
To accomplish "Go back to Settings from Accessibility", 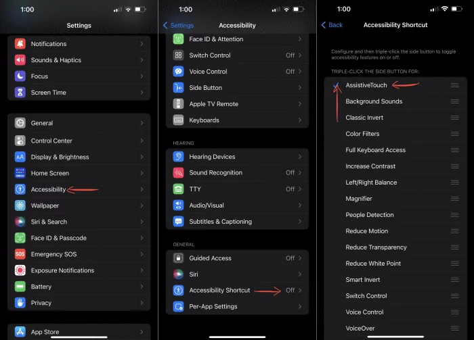I will (179, 26).
